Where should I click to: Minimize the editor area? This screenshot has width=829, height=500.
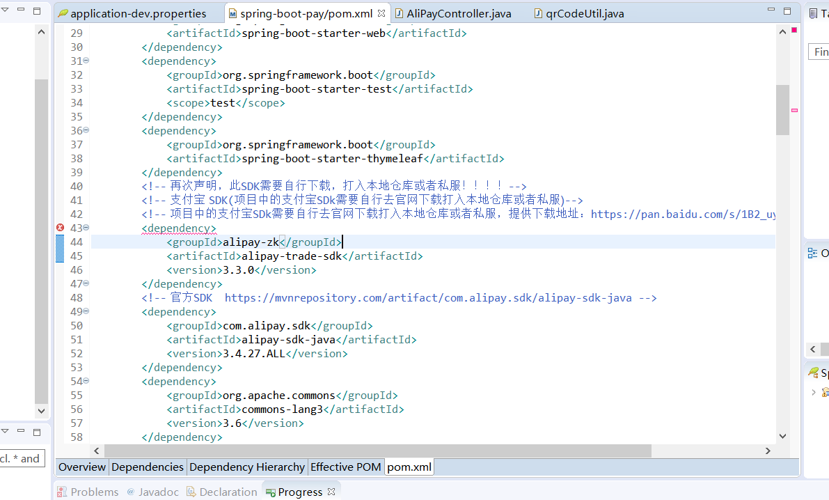tap(771, 10)
